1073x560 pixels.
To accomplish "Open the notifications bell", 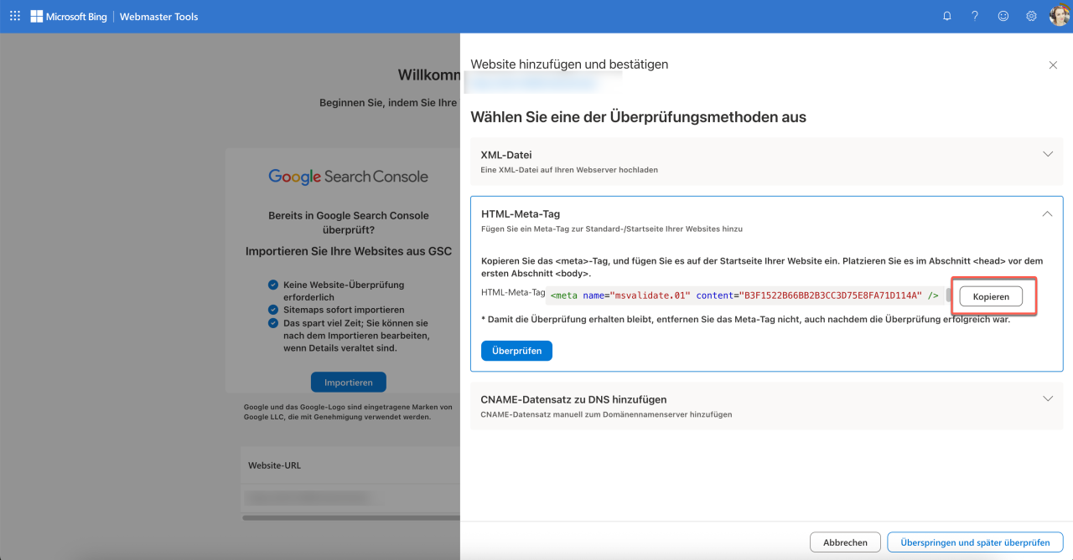I will coord(947,16).
